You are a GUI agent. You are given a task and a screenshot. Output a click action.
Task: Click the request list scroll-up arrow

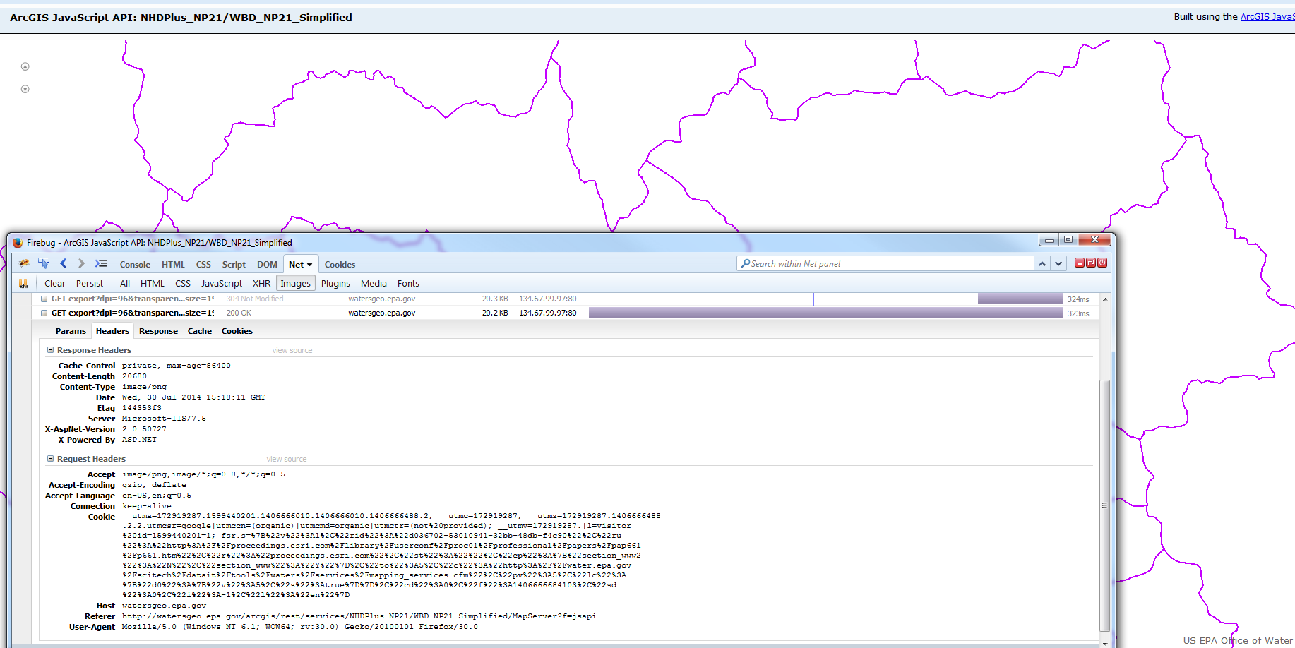tap(1105, 299)
